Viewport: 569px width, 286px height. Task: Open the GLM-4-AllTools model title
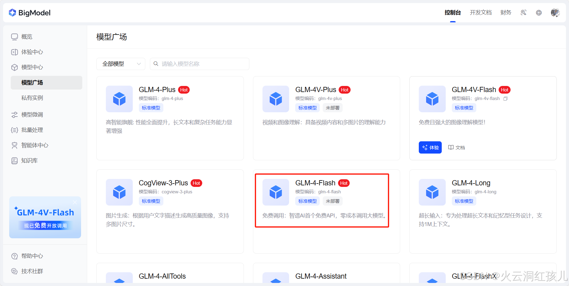click(162, 276)
